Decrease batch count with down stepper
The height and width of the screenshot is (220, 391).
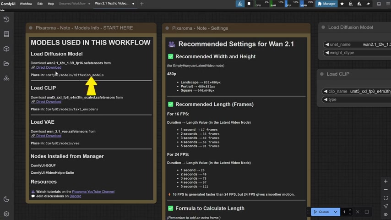[350, 214]
